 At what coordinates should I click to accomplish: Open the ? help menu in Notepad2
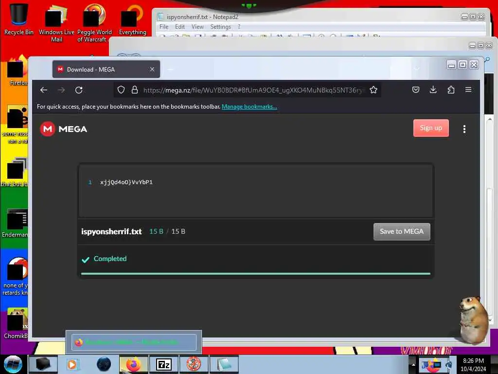pos(239,27)
